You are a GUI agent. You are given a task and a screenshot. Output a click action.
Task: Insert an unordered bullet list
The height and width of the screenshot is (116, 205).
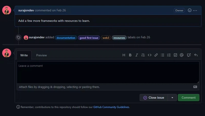tap(162, 55)
